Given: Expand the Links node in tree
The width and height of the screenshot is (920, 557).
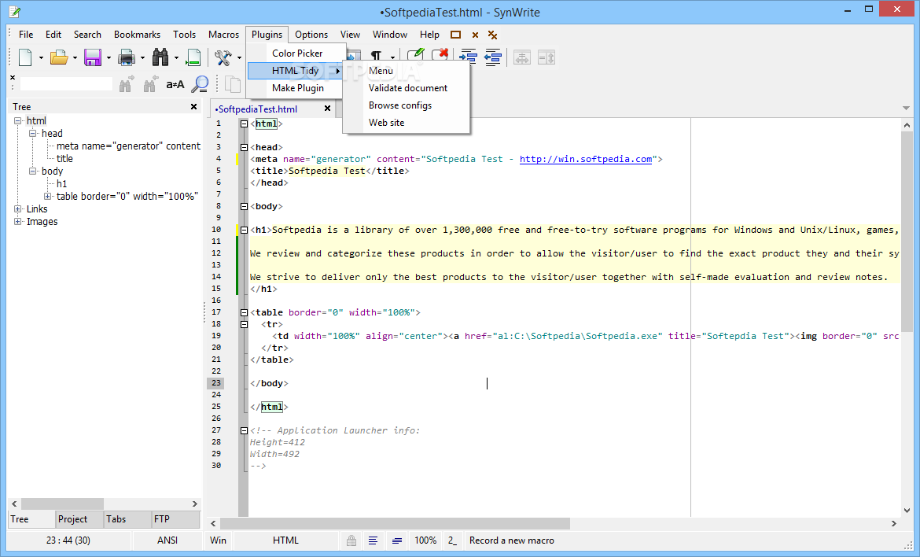Looking at the screenshot, I should (17, 209).
